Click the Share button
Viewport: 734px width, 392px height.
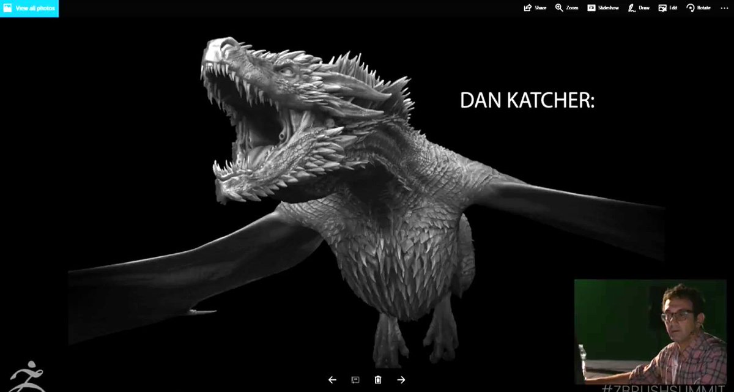535,8
